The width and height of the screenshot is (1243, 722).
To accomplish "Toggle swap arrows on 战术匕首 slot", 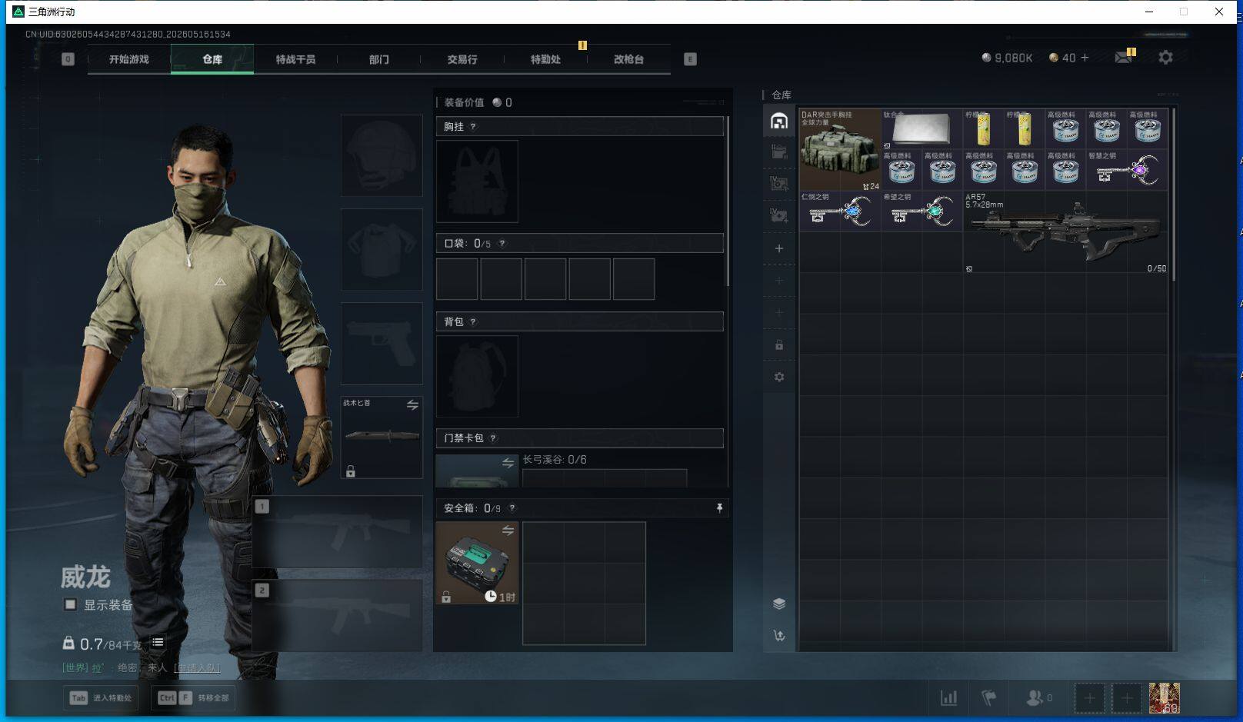I will point(412,404).
